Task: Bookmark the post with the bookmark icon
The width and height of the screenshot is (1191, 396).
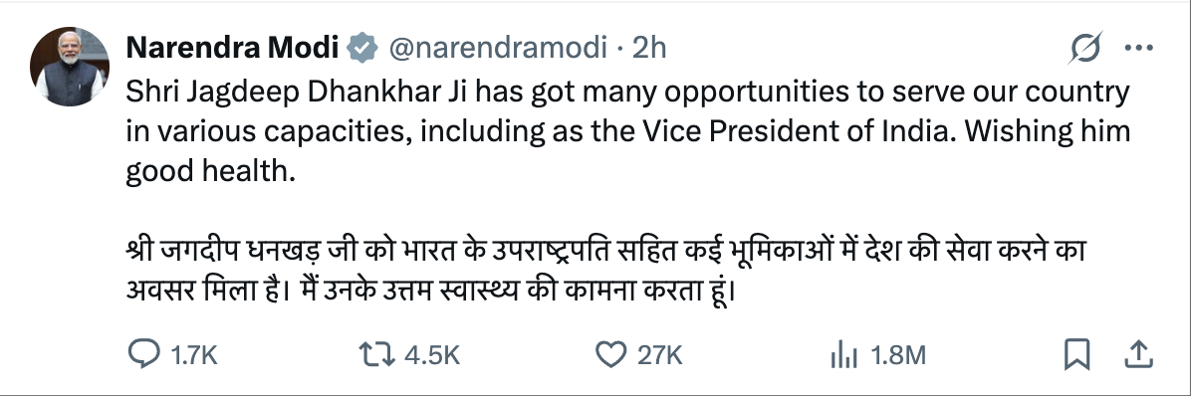Action: (x=1077, y=355)
